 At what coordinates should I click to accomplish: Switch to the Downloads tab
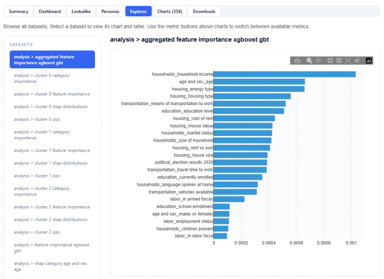(x=204, y=11)
